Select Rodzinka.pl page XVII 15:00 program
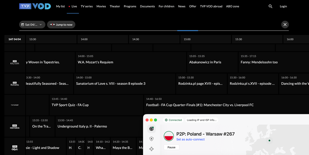Screen dimensions: 309x155 coord(201,84)
